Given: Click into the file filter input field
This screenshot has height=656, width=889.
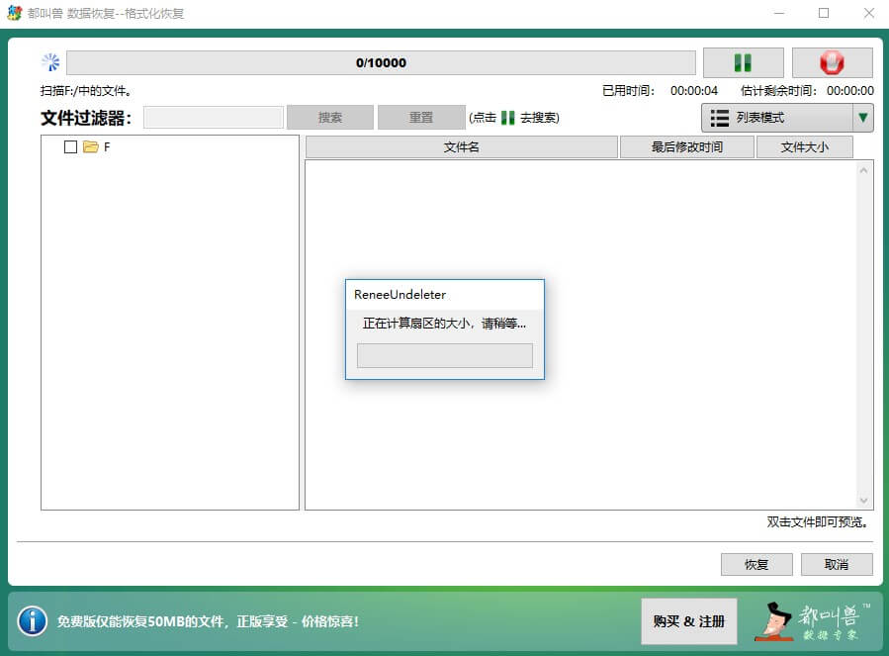Looking at the screenshot, I should (x=214, y=118).
